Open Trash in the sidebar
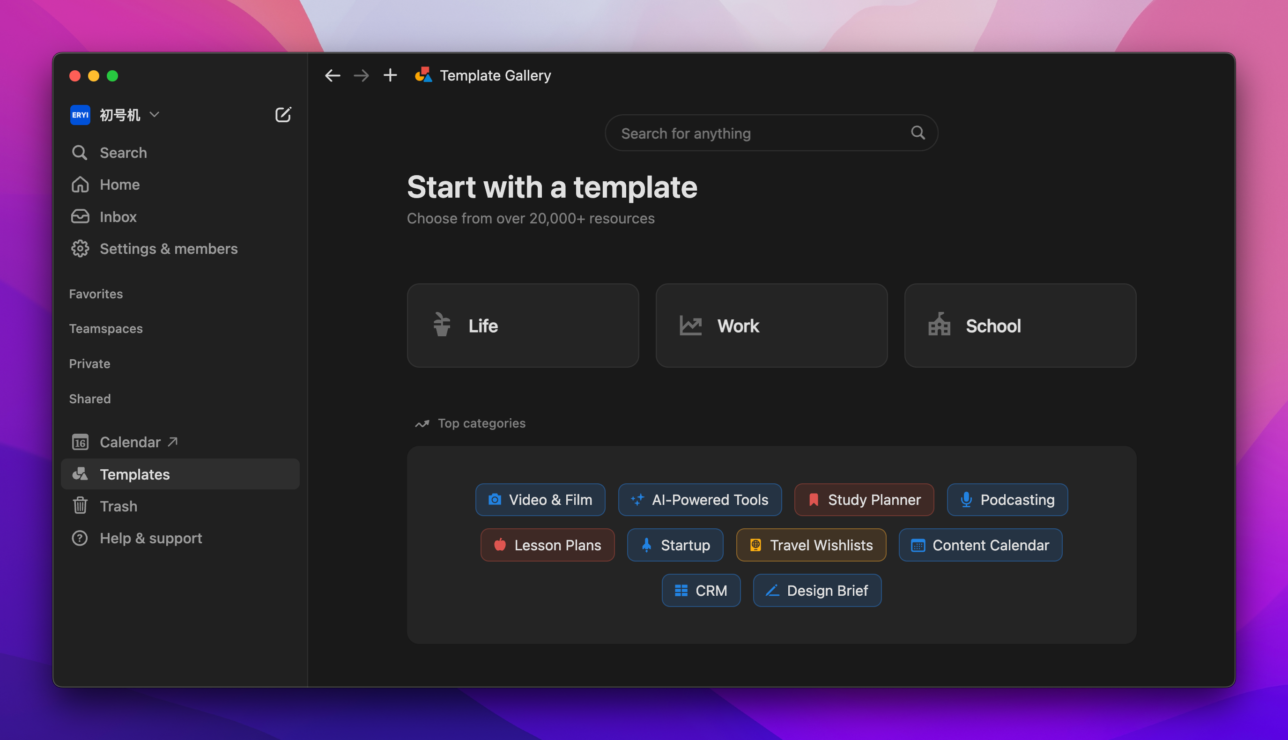1288x740 pixels. 118,506
